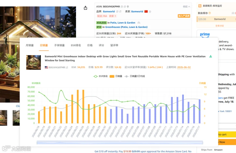Click the China flag next to the seller
This screenshot has height=153, width=236.
[146, 12]
